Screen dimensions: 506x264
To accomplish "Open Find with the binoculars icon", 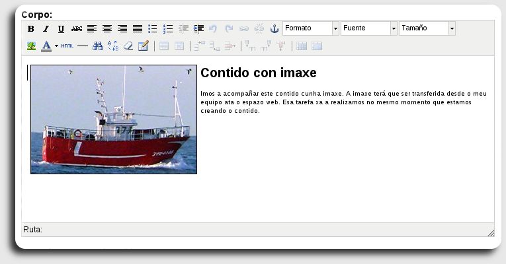I will click(x=97, y=46).
